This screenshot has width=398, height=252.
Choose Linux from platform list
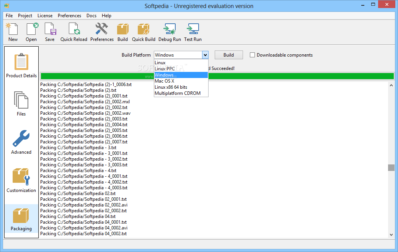pos(181,63)
